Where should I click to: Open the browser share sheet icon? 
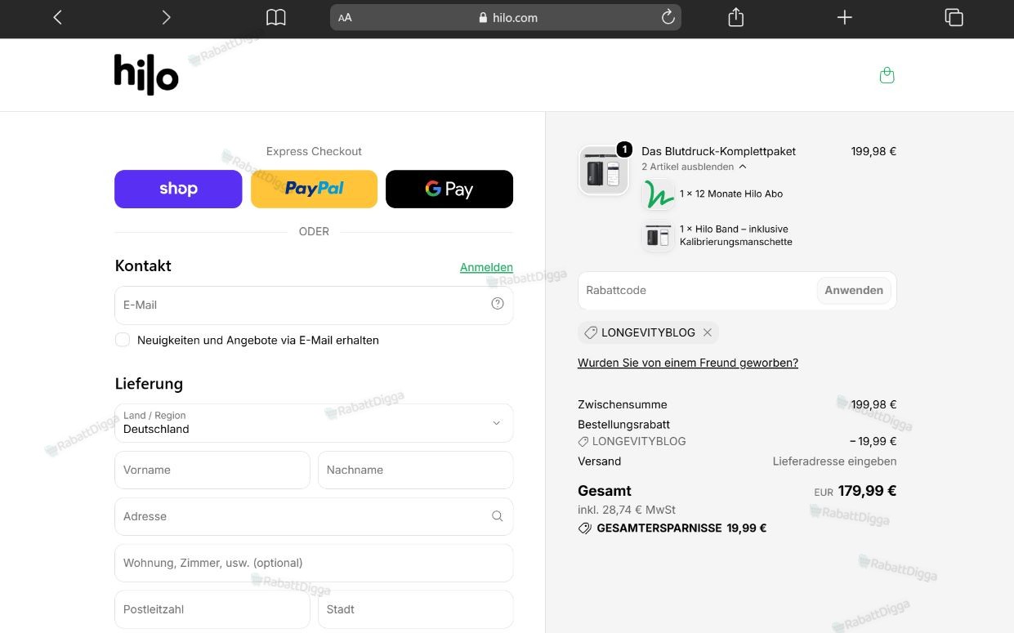[735, 17]
